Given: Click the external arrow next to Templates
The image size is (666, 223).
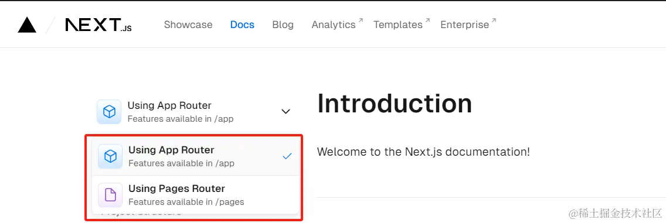Looking at the screenshot, I should point(428,20).
